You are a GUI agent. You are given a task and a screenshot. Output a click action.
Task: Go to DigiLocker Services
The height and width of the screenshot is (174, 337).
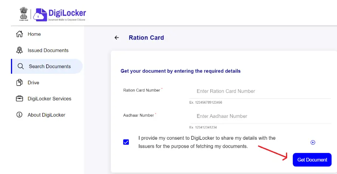coord(49,99)
